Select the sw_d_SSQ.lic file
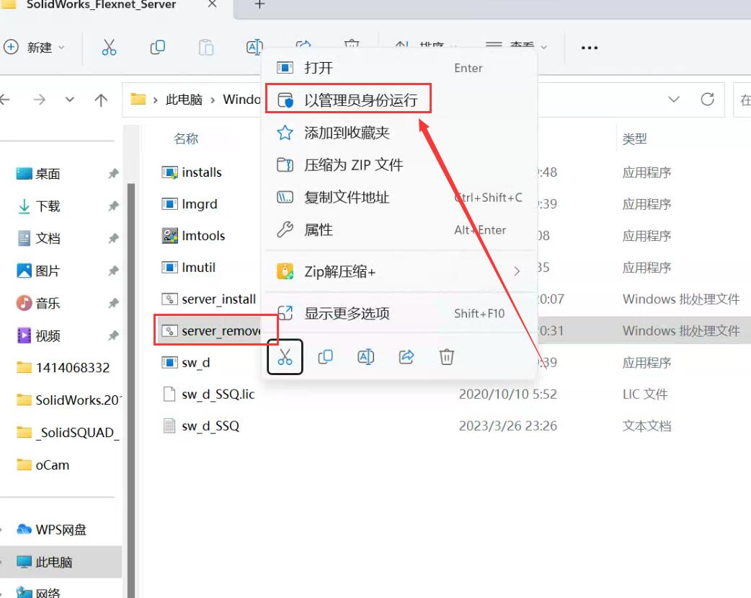751x598 pixels. click(x=218, y=395)
